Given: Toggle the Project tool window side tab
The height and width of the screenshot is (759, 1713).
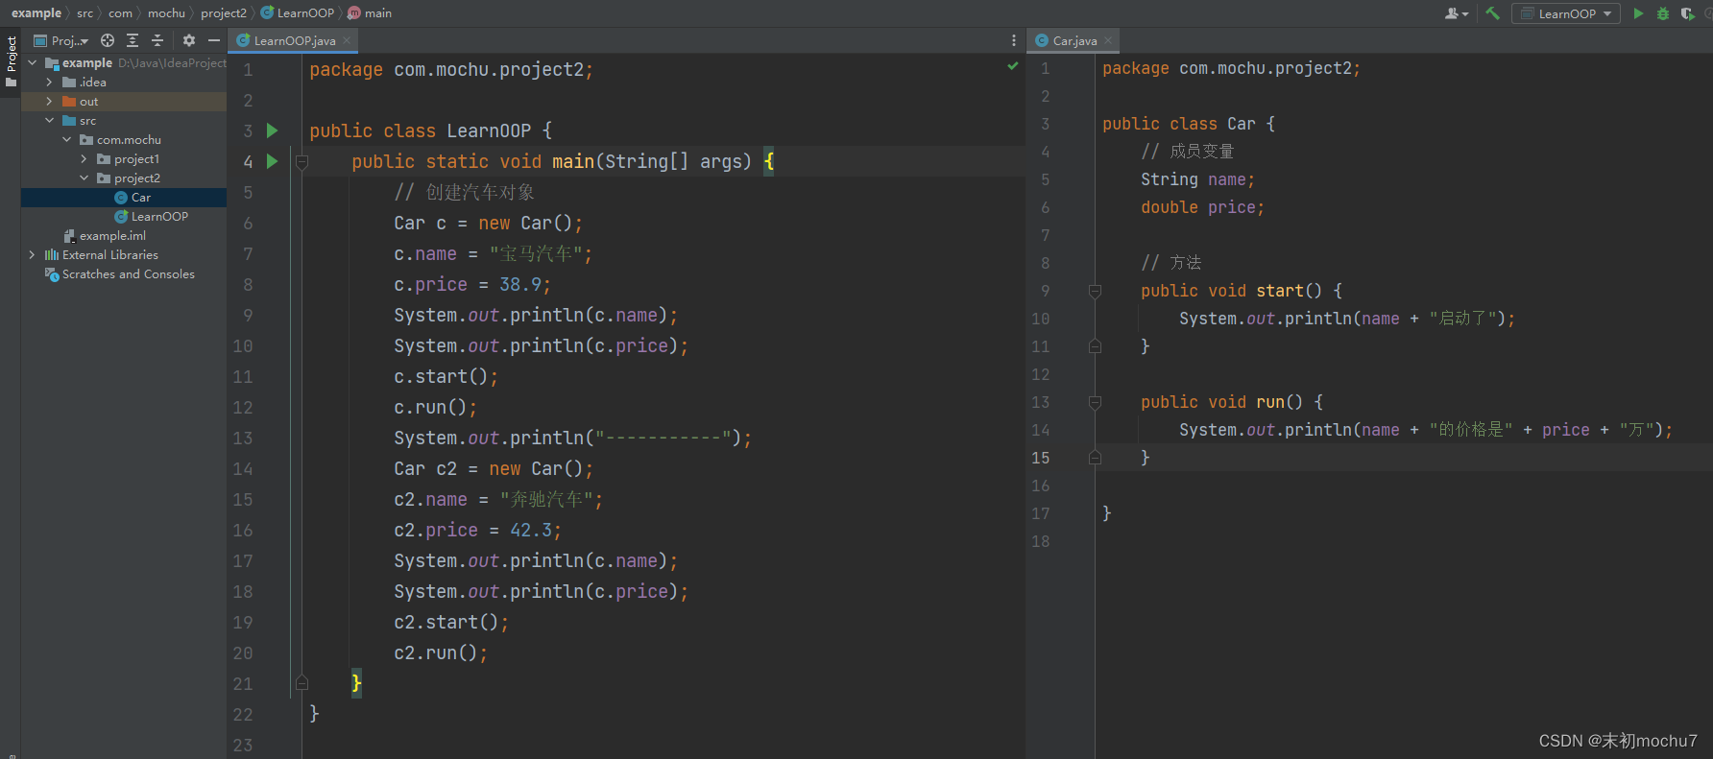Looking at the screenshot, I should [11, 60].
